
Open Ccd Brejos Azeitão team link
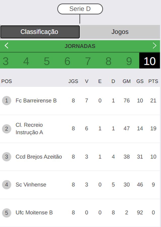(x=39, y=157)
